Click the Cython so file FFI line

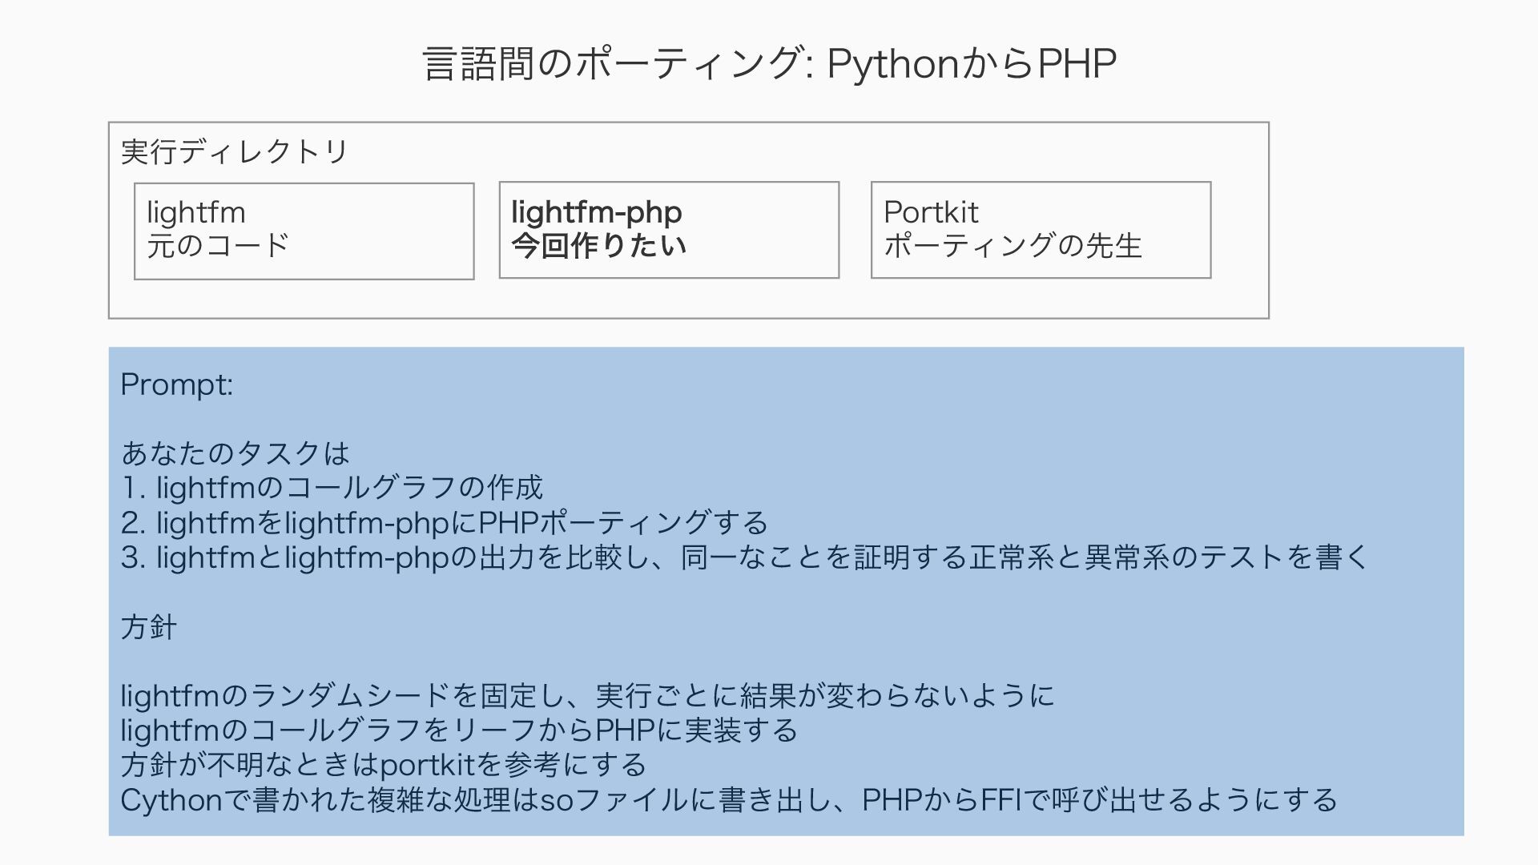click(x=729, y=800)
